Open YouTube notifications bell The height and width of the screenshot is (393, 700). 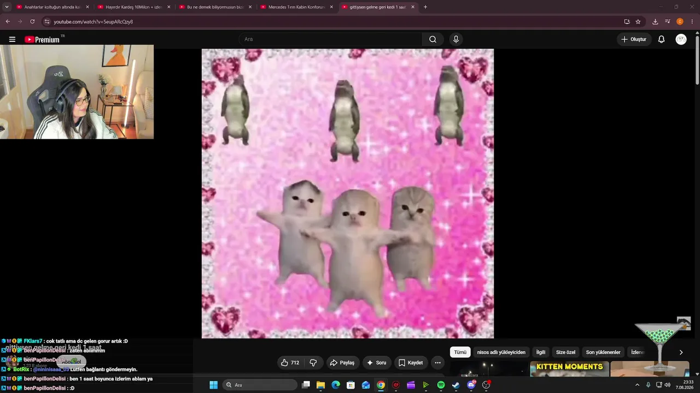point(661,39)
